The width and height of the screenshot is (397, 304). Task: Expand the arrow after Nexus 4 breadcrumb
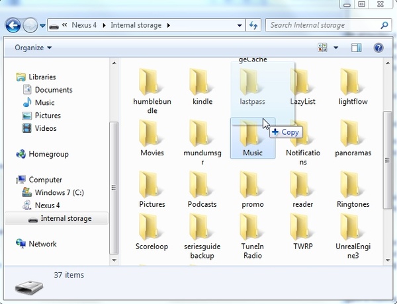104,25
